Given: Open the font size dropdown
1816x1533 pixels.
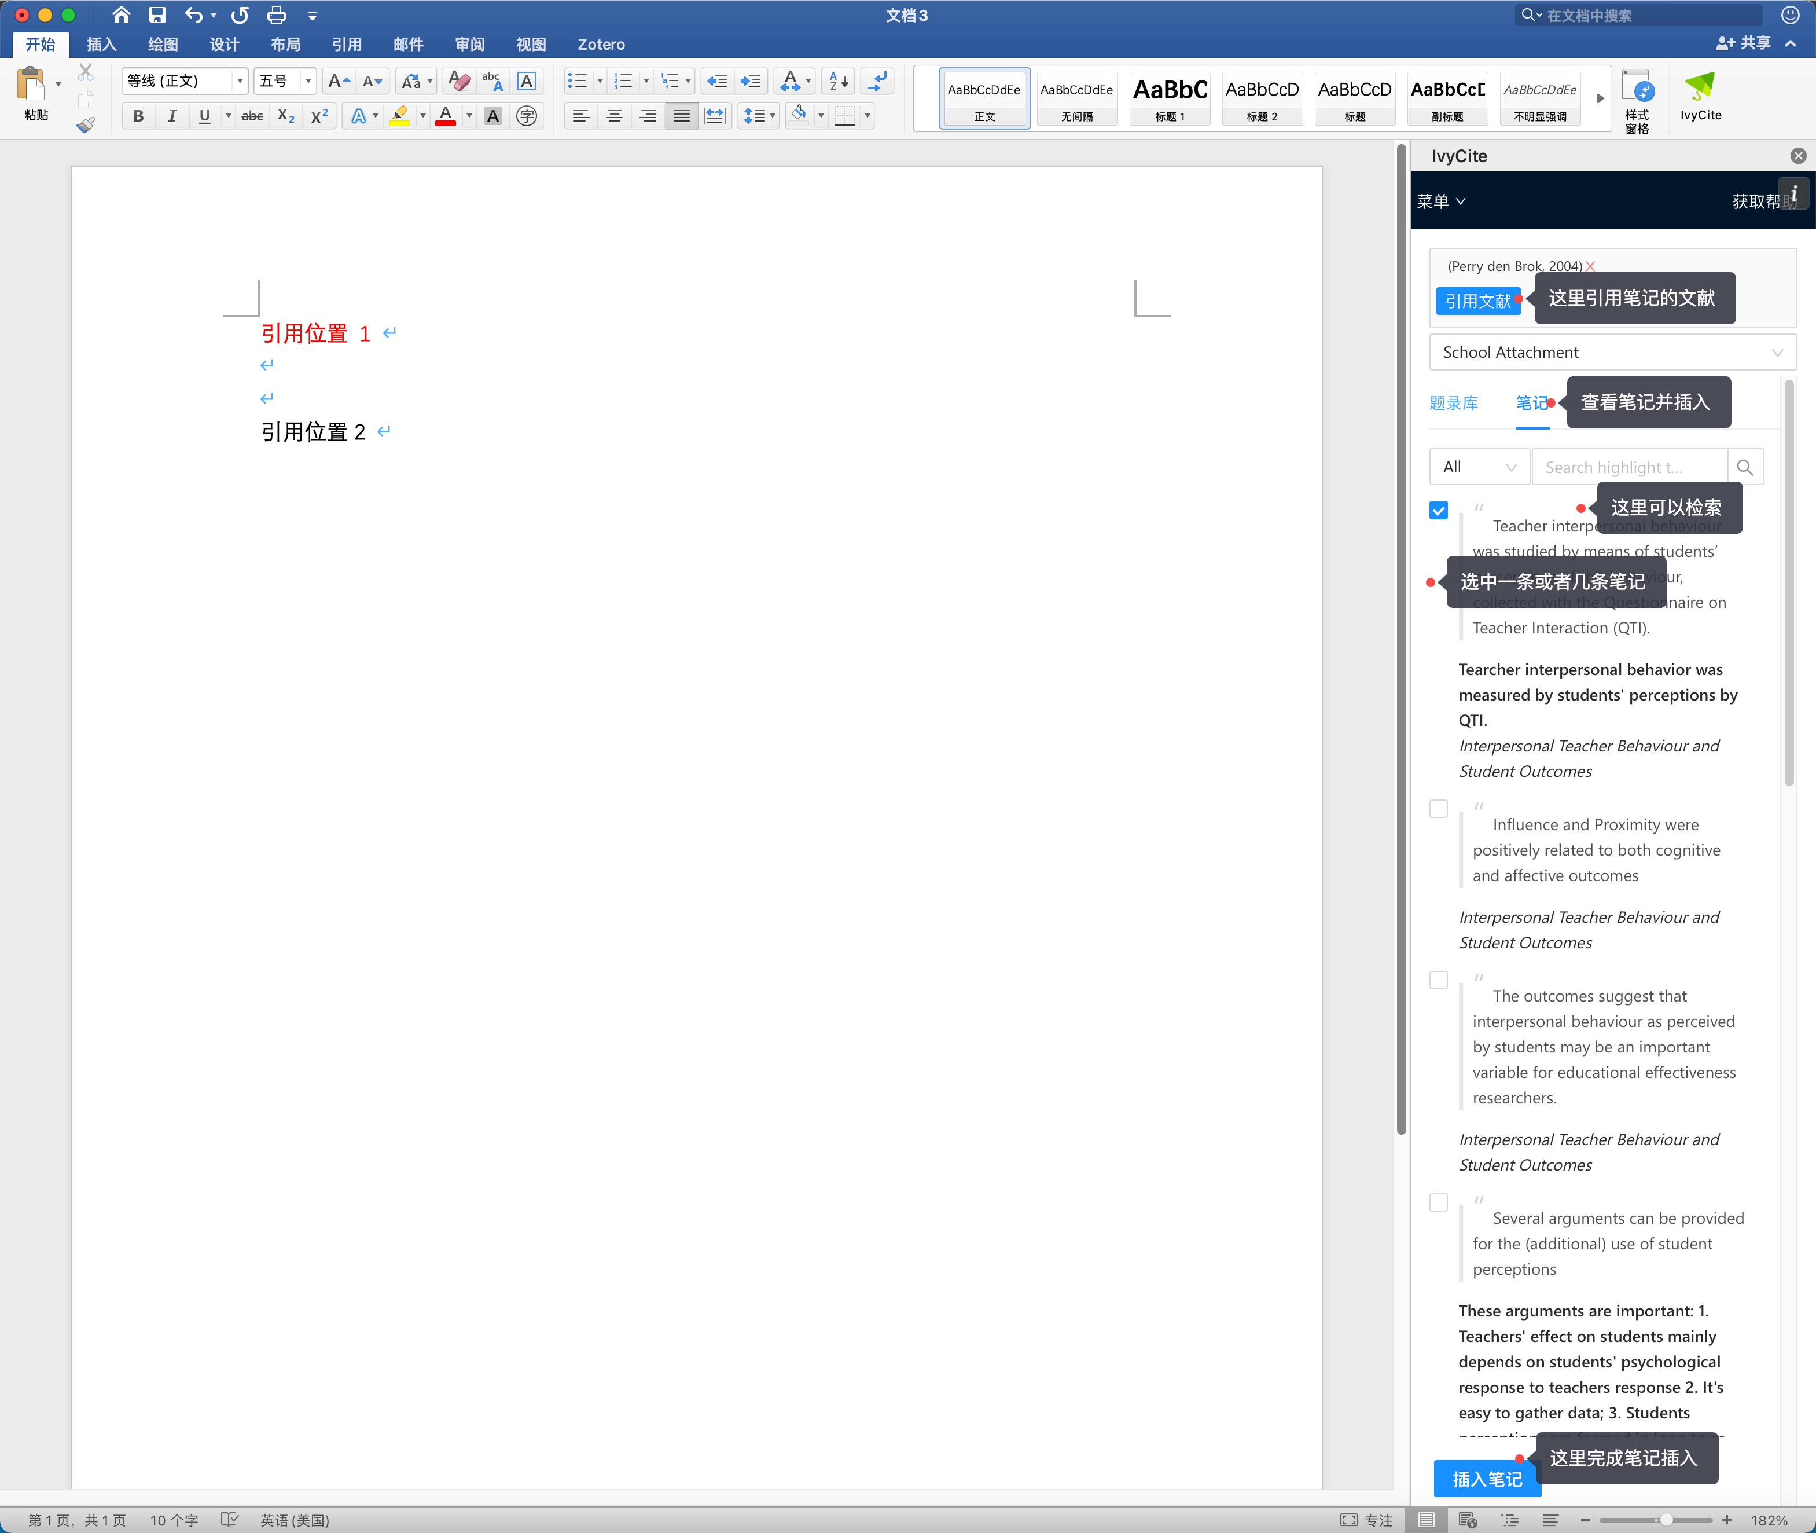Looking at the screenshot, I should (307, 81).
